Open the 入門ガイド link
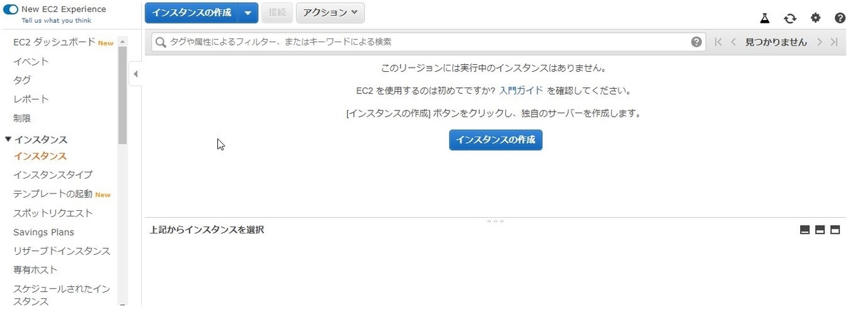Screen dimensions: 855x309 click(x=521, y=90)
